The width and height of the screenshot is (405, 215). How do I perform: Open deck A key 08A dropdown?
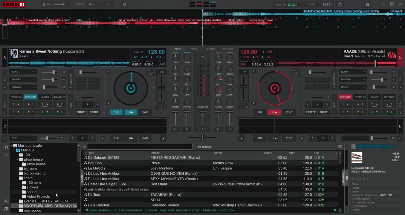[160, 57]
